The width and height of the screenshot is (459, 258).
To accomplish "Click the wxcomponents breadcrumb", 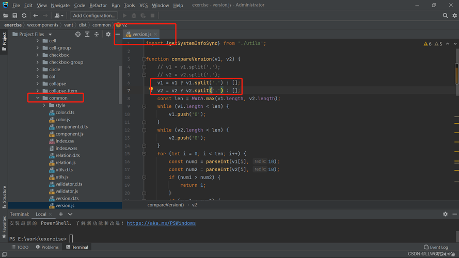I will (x=43, y=25).
